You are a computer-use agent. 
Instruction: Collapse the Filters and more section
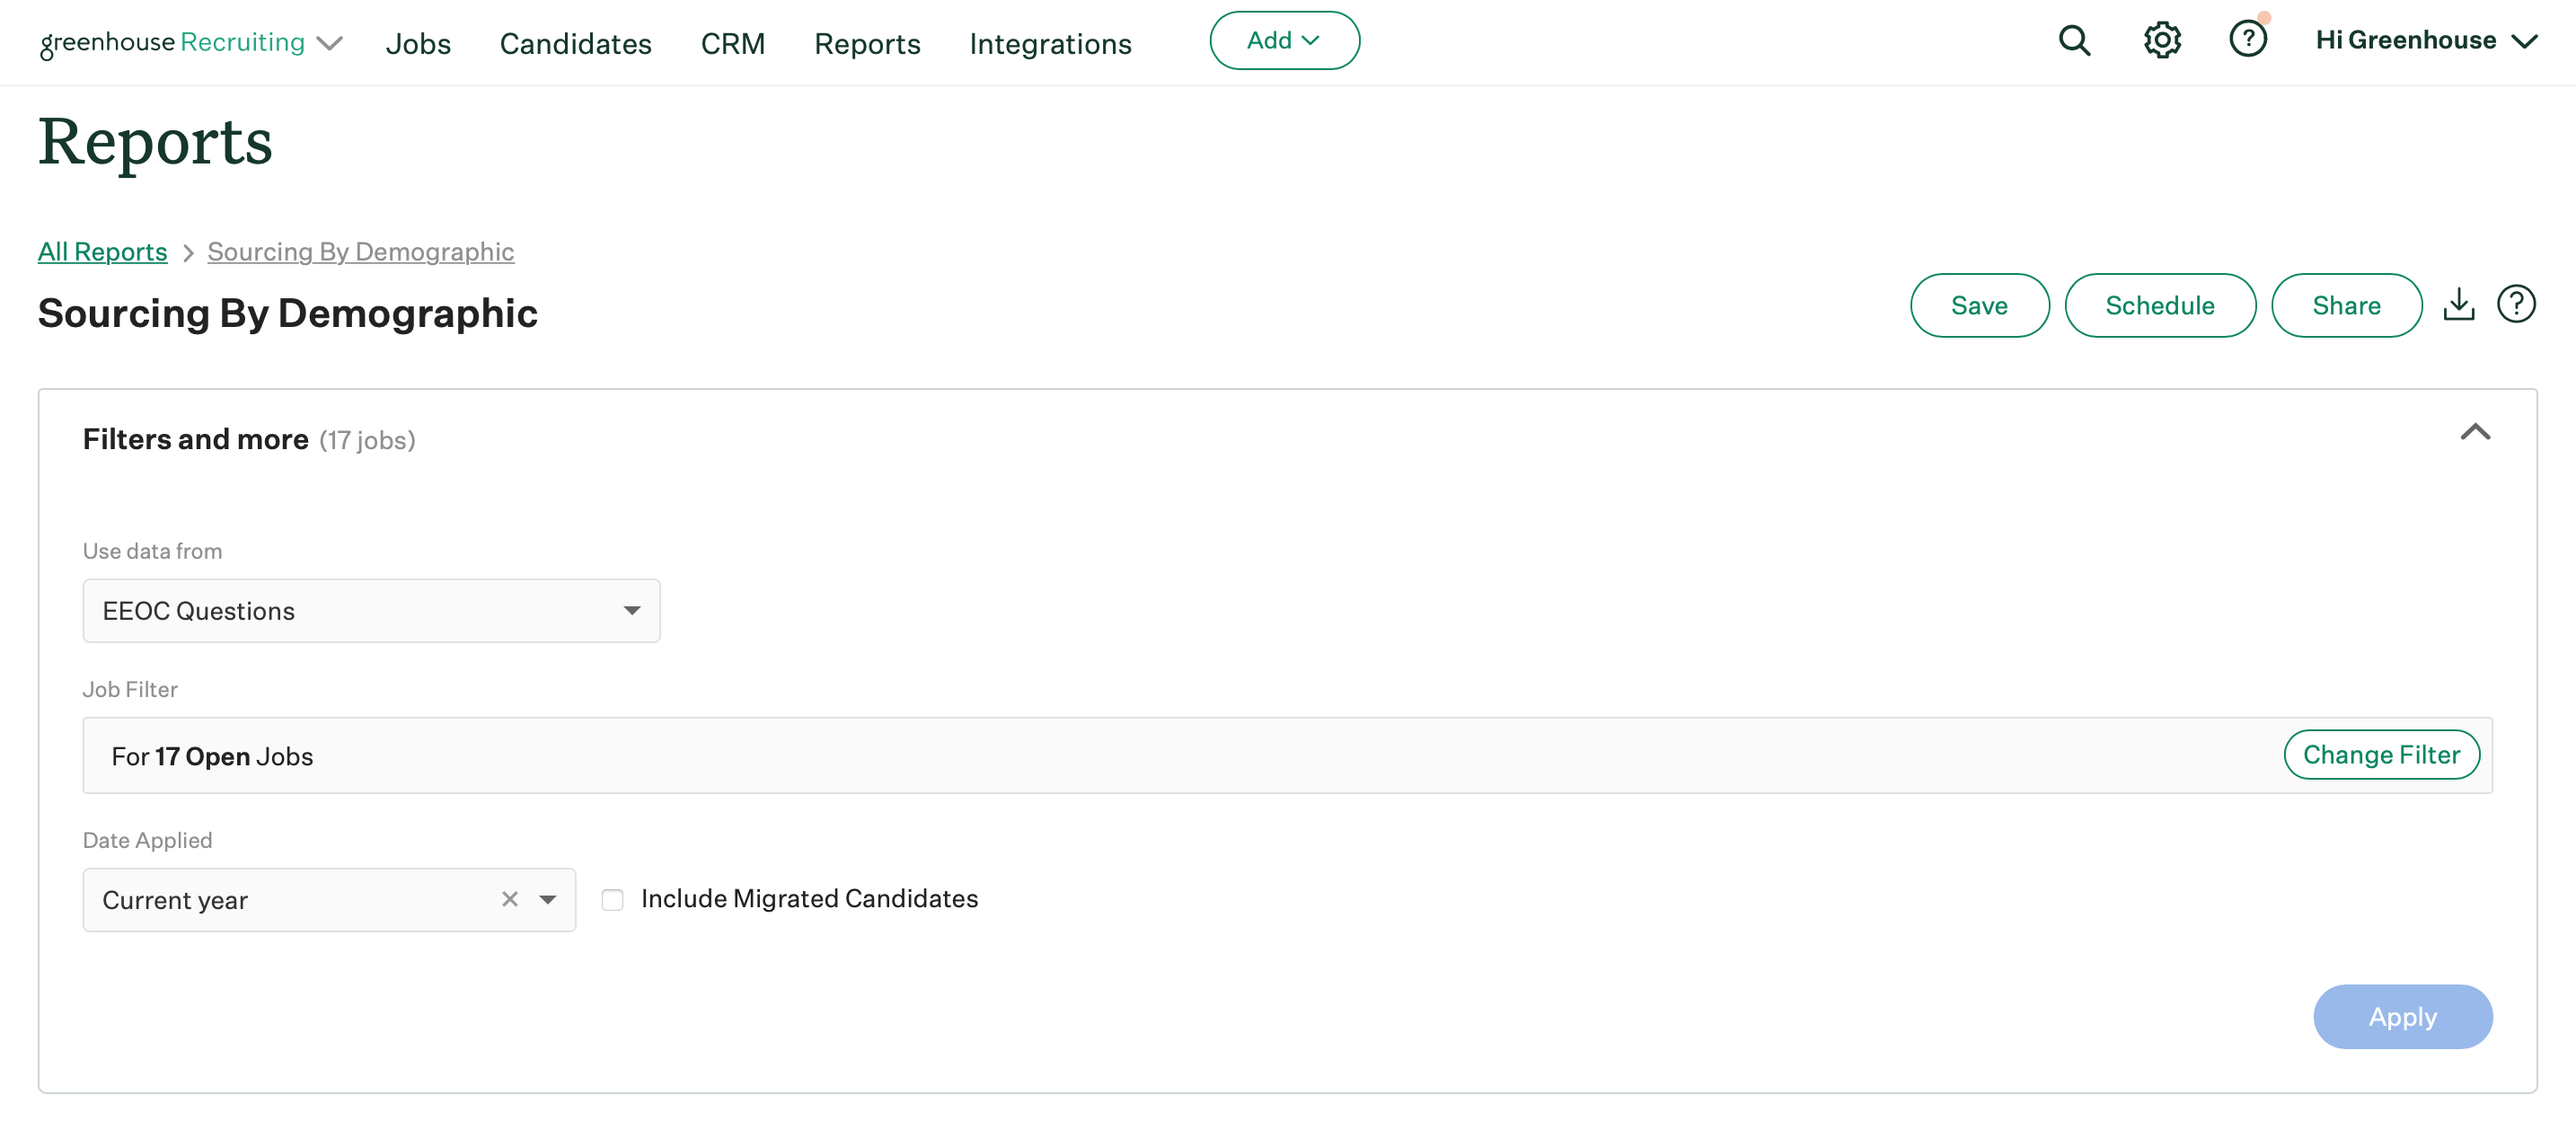pyautogui.click(x=2476, y=432)
